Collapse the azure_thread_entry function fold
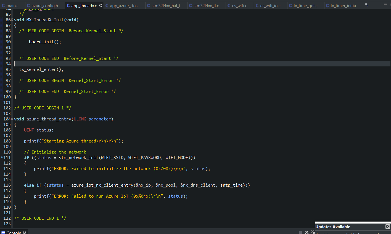Screen dimensions: 391x234 12,119
